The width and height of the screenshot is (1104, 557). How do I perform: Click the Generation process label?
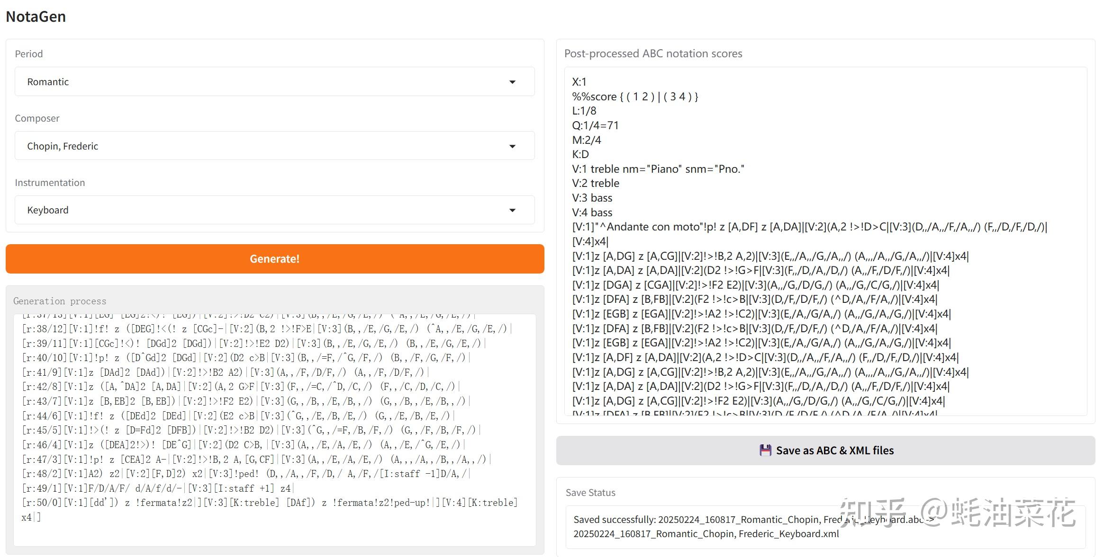[60, 301]
